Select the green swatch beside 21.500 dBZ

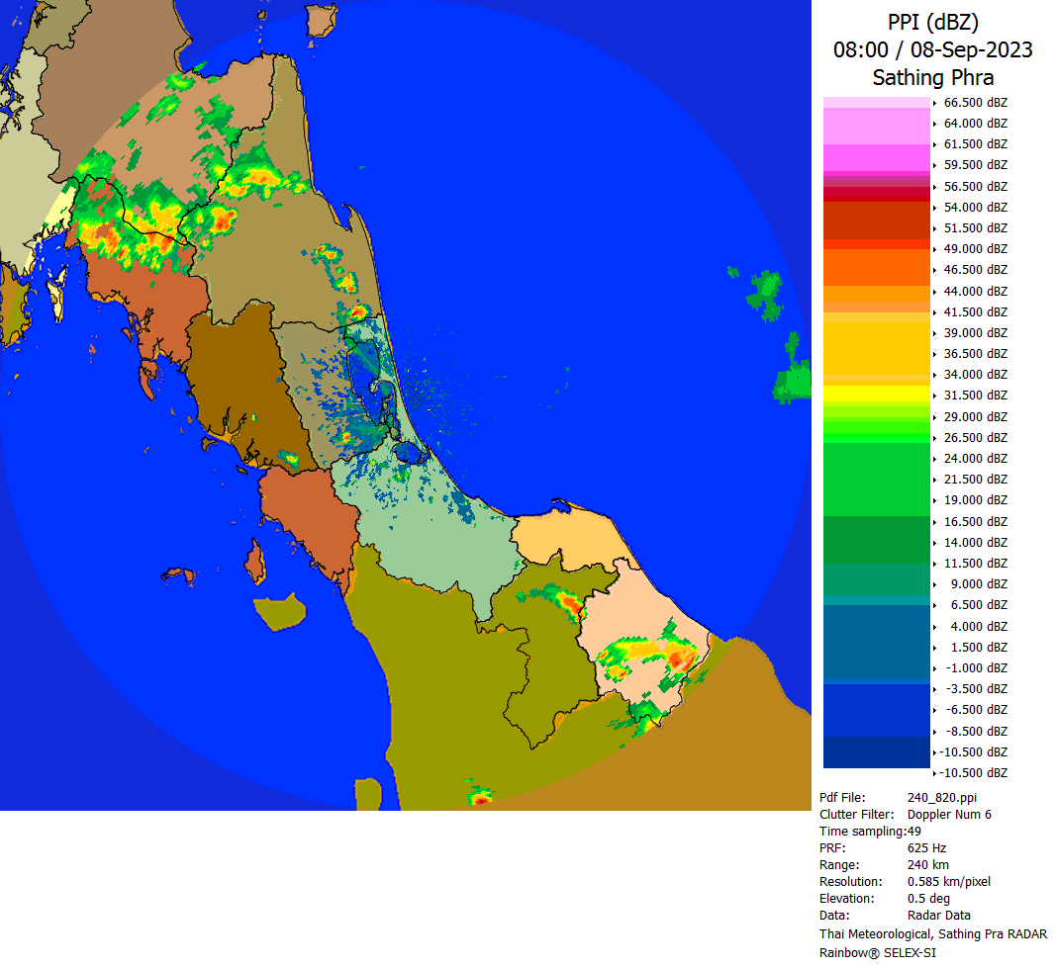coord(877,480)
